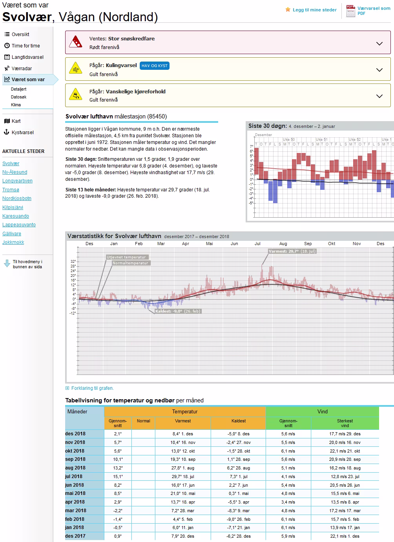Click the down arrow to bottom menu
Screen dimensions: 394x542
[7, 264]
